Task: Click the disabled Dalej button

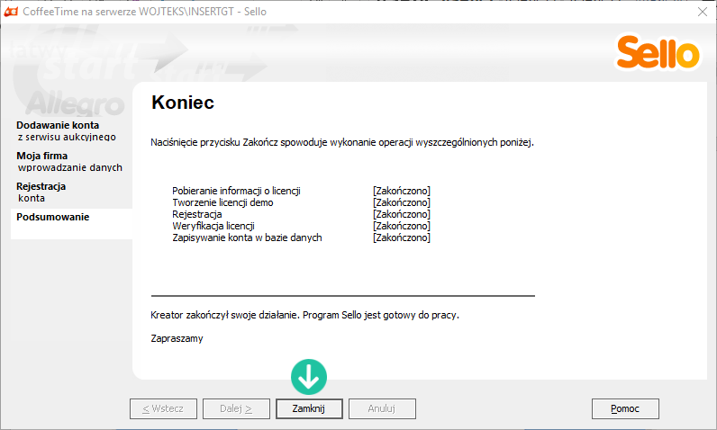Action: coord(236,408)
